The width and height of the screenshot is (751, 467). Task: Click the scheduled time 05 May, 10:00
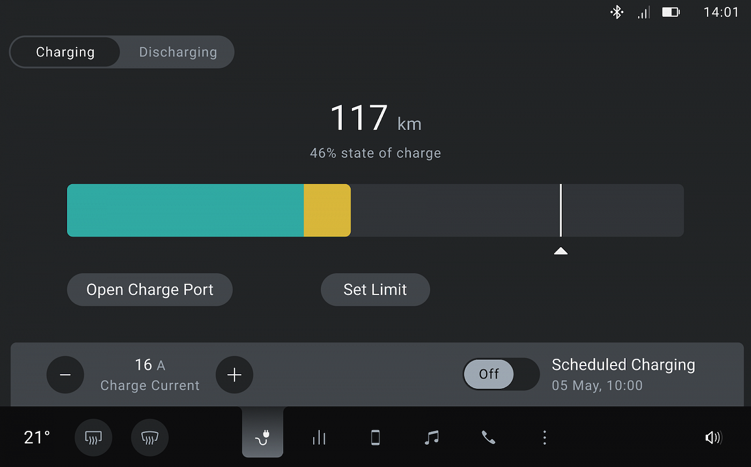597,386
